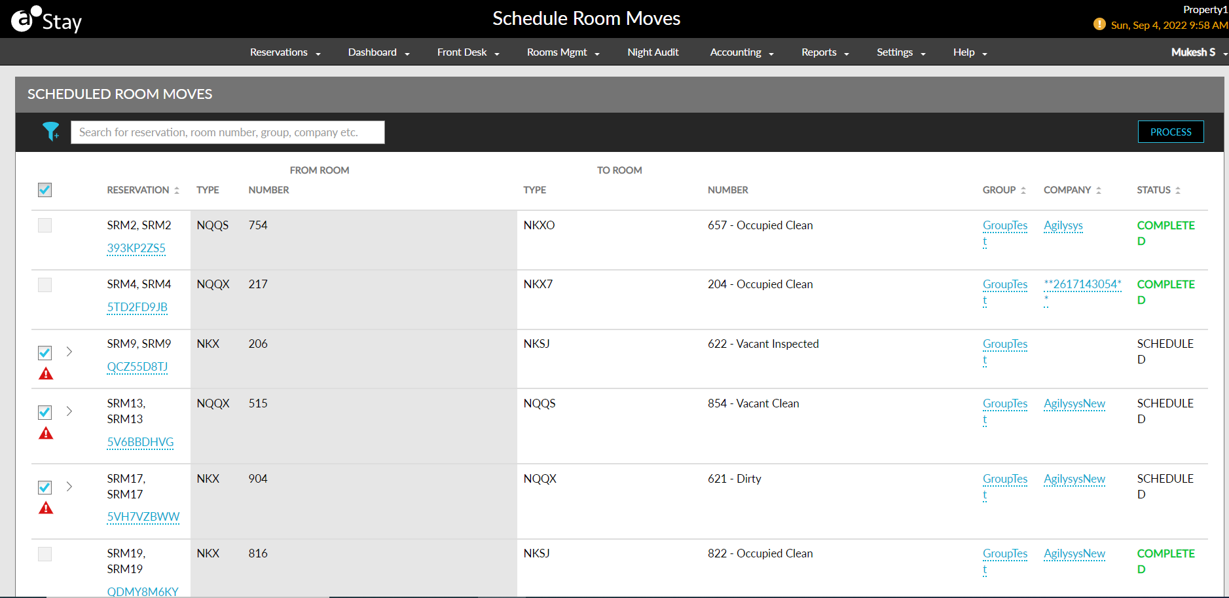Image resolution: width=1229 pixels, height=598 pixels.
Task: Check the checkbox for SRM2 row
Action: coord(45,225)
